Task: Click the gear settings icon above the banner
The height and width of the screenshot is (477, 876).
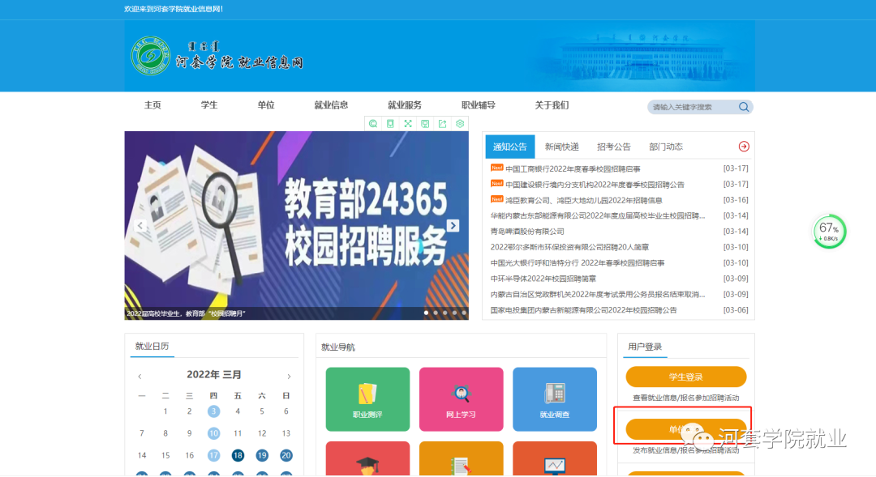Action: coord(460,123)
